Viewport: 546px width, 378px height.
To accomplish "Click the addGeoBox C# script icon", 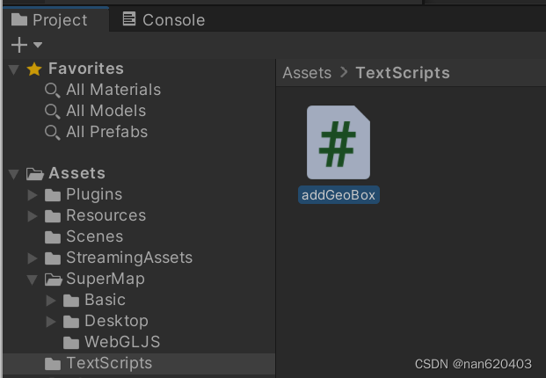I will pyautogui.click(x=339, y=142).
